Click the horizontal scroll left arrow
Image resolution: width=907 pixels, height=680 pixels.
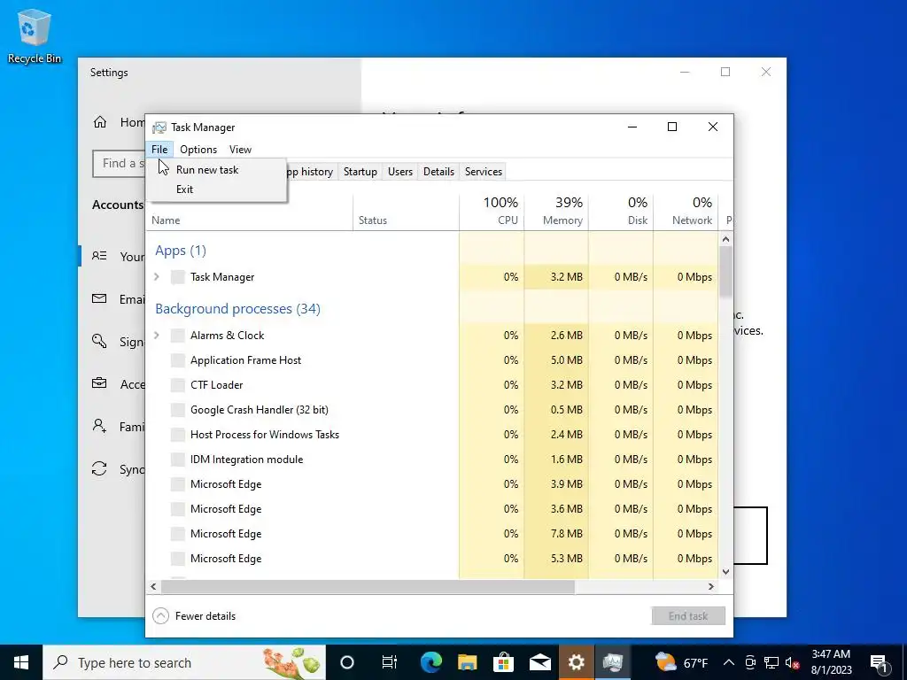[153, 586]
